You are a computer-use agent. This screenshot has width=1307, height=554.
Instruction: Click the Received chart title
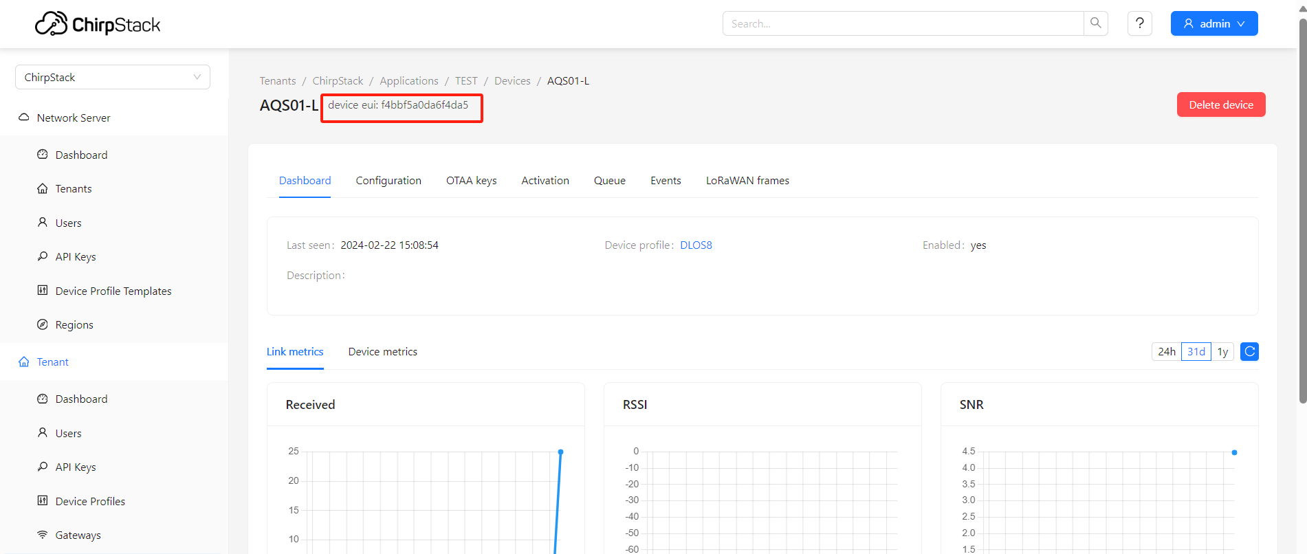point(310,404)
